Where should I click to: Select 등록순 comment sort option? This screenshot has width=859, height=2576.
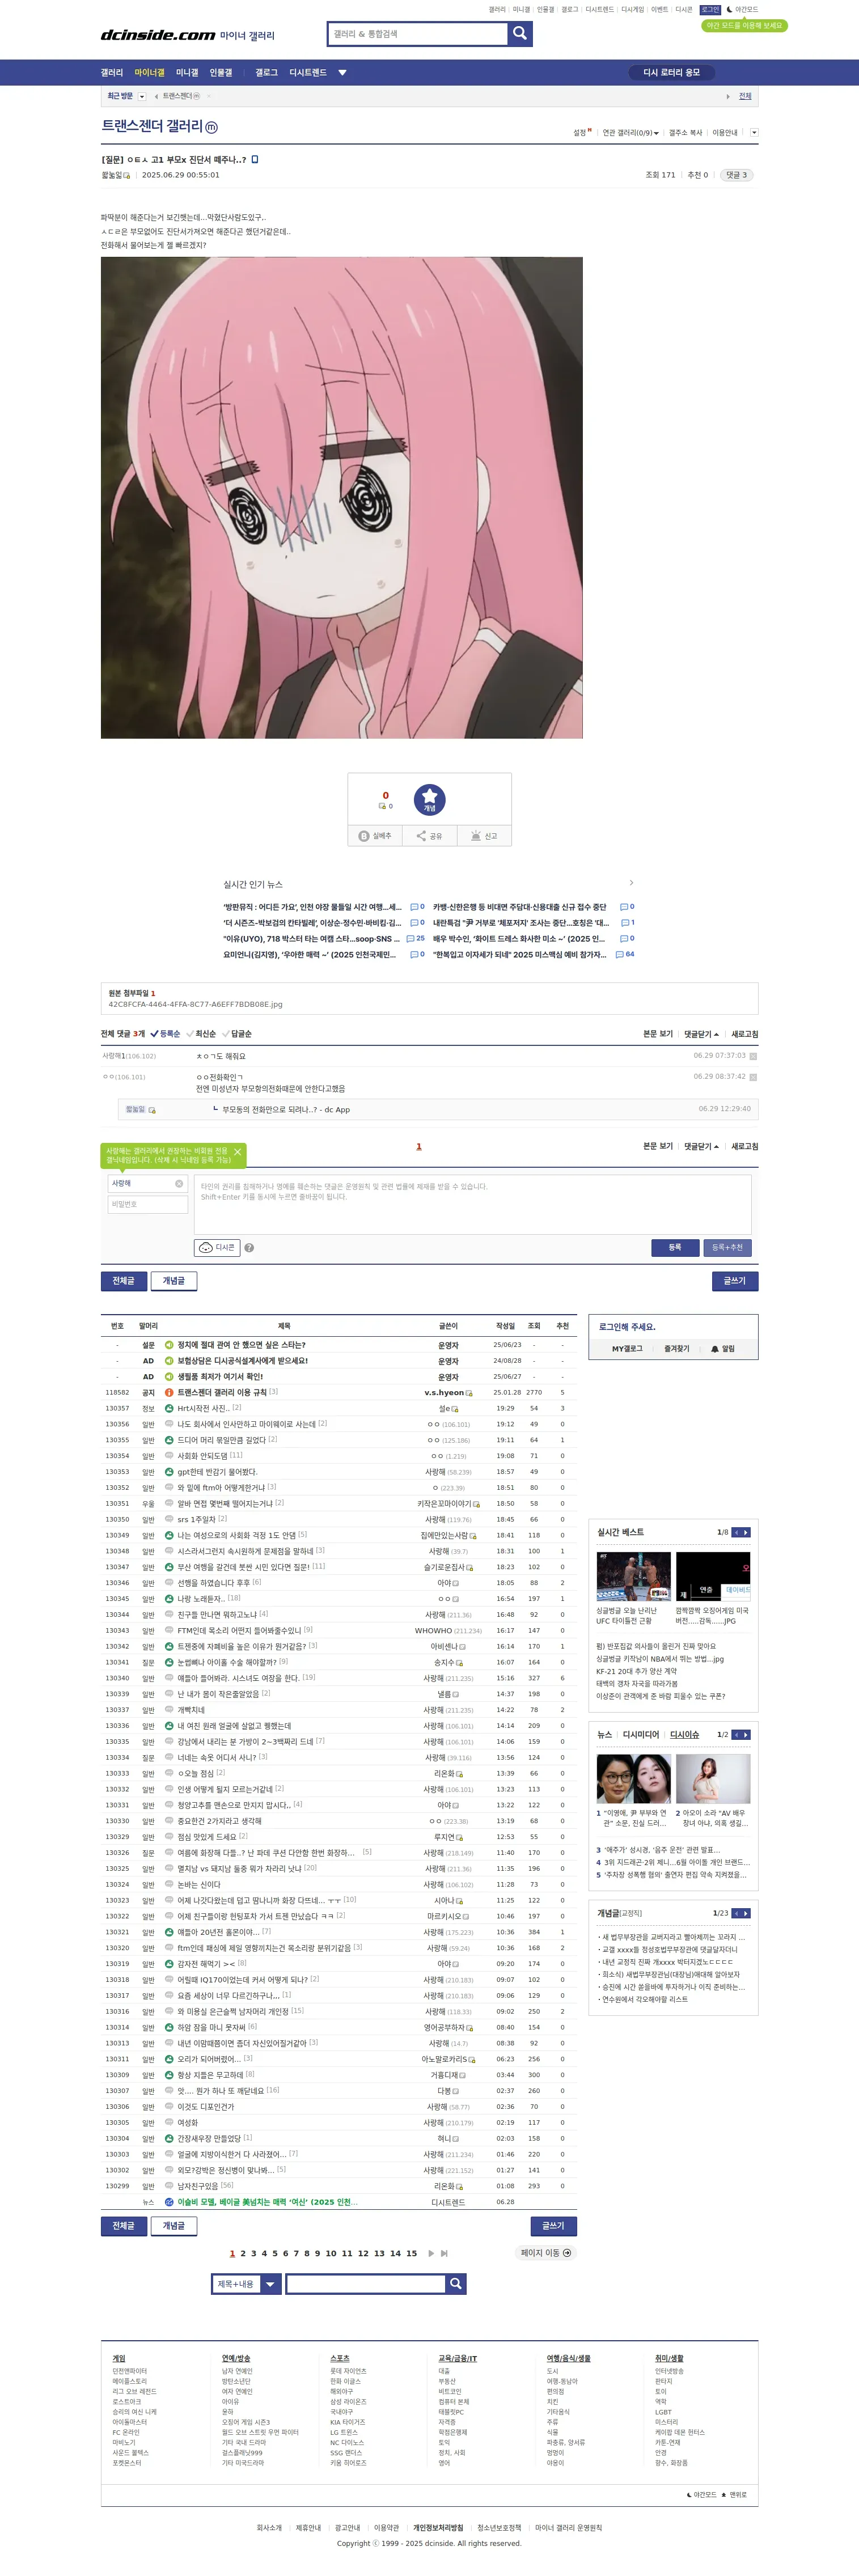(x=165, y=1034)
